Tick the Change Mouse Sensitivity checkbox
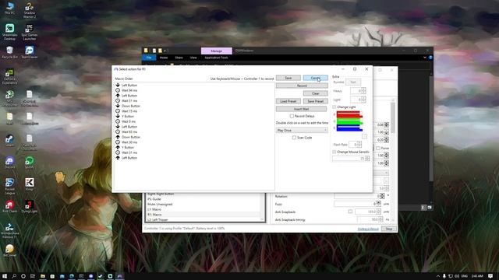Viewport: 499px width, 280px height. pyautogui.click(x=334, y=152)
